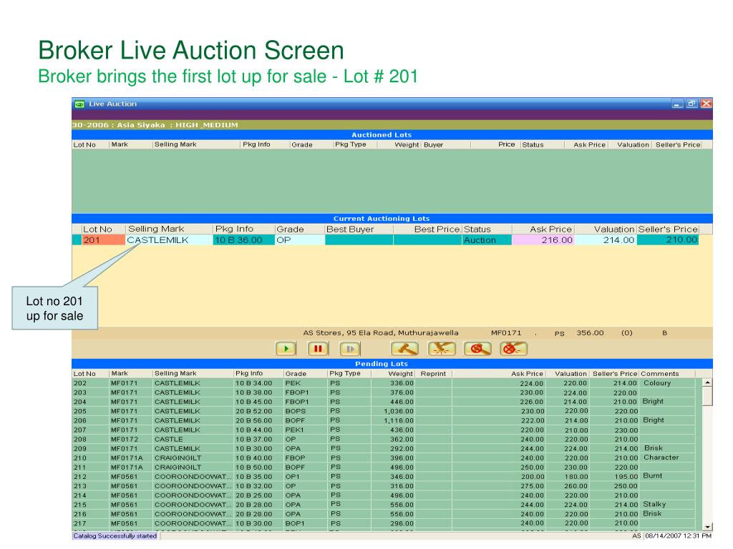Pause the auction using the red pause button
This screenshot has height=549, width=733.
tap(318, 349)
